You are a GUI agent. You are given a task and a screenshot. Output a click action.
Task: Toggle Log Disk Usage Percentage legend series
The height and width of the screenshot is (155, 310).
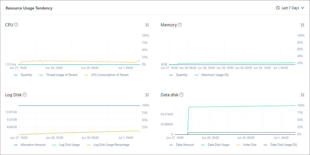111,145
